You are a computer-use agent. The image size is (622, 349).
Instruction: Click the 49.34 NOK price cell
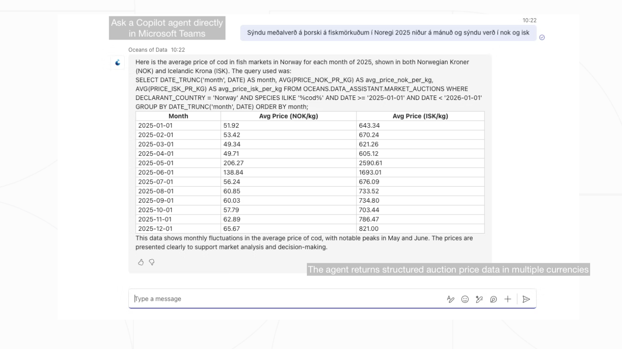tap(289, 145)
